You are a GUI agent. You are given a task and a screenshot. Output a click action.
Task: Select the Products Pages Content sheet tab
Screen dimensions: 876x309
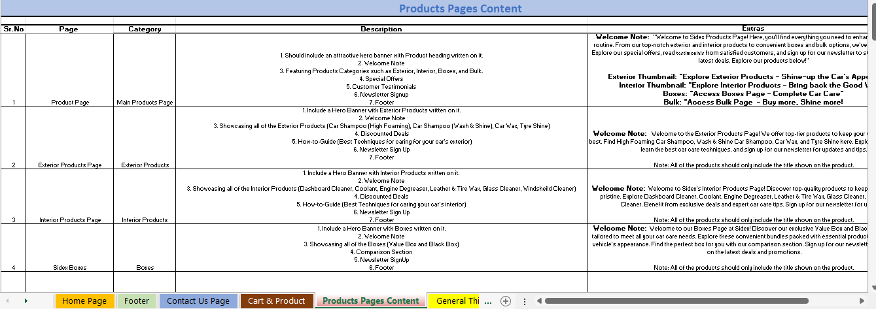[370, 301]
